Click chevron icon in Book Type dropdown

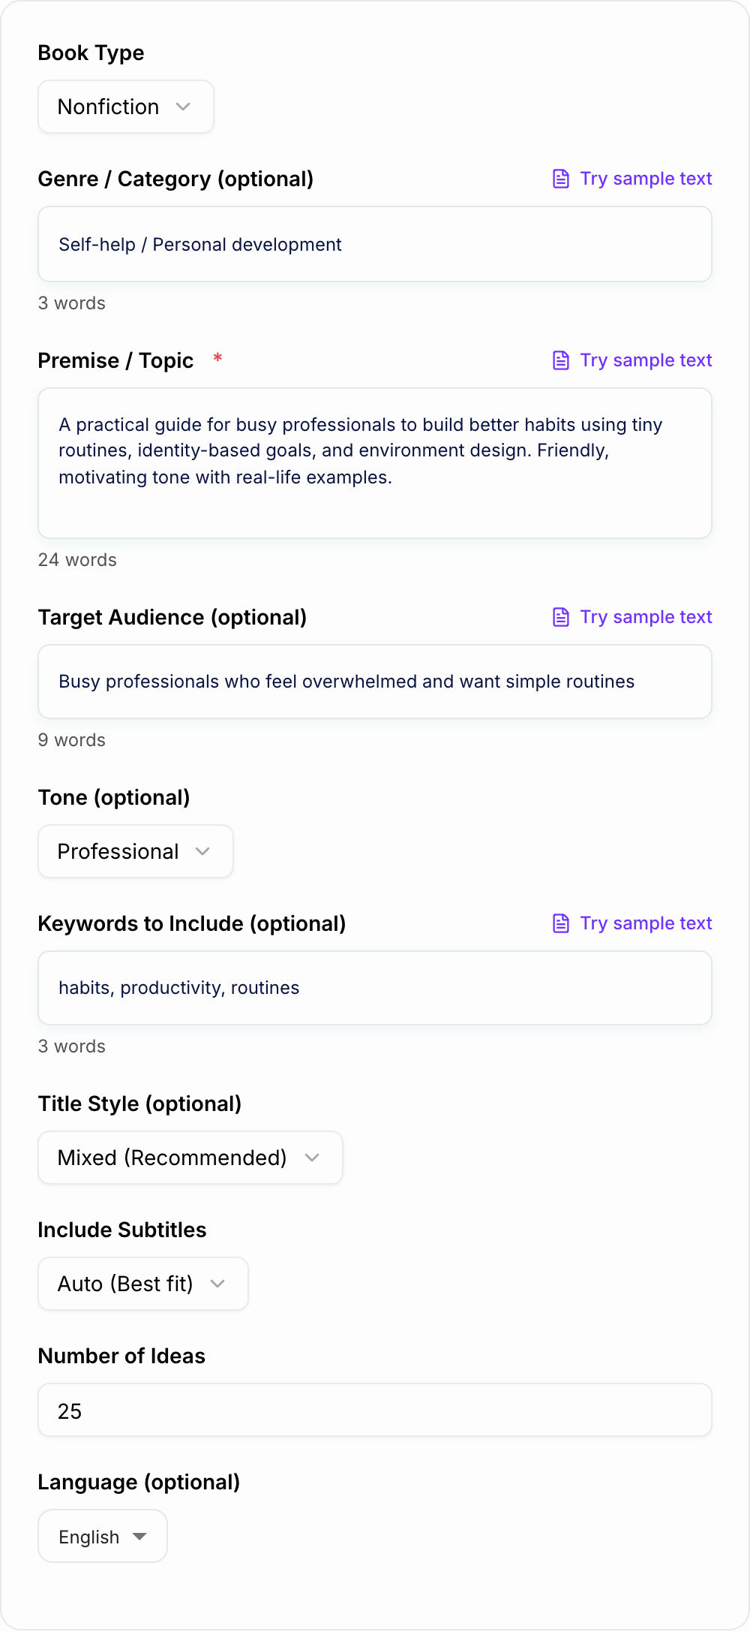tap(183, 107)
